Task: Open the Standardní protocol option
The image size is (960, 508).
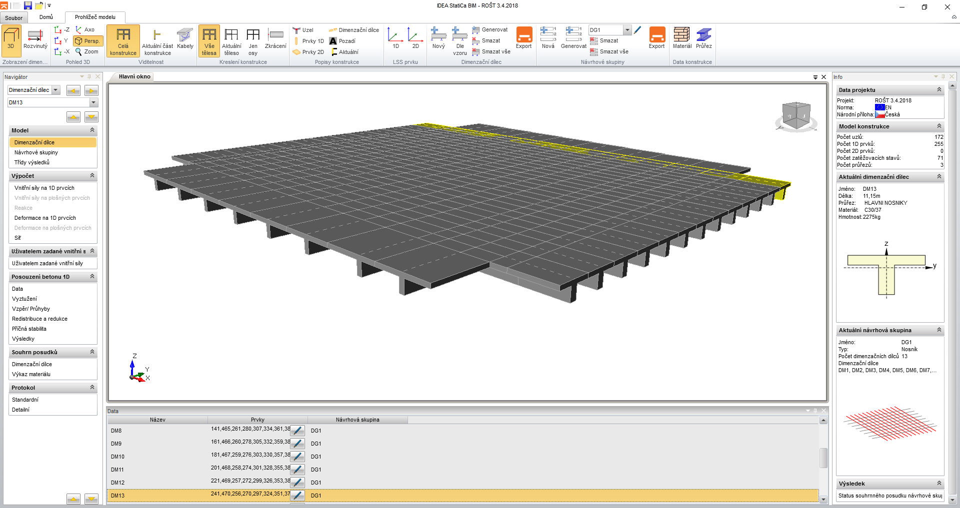Action: (x=26, y=400)
